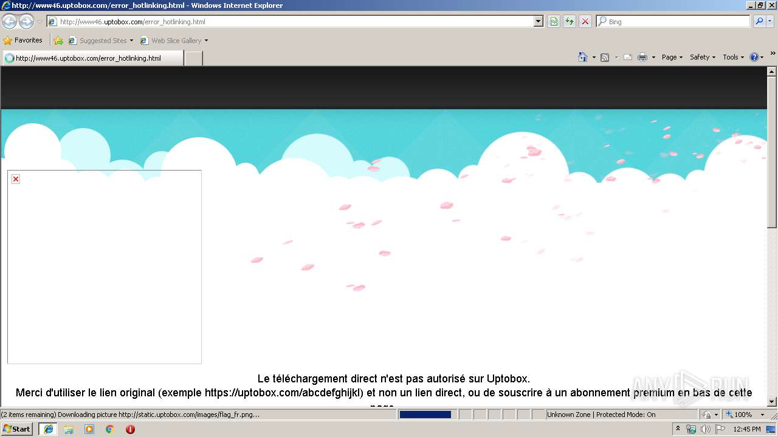Open Web Slice Gallery on the favorites bar
Screen dimensions: 778x437
[174, 41]
